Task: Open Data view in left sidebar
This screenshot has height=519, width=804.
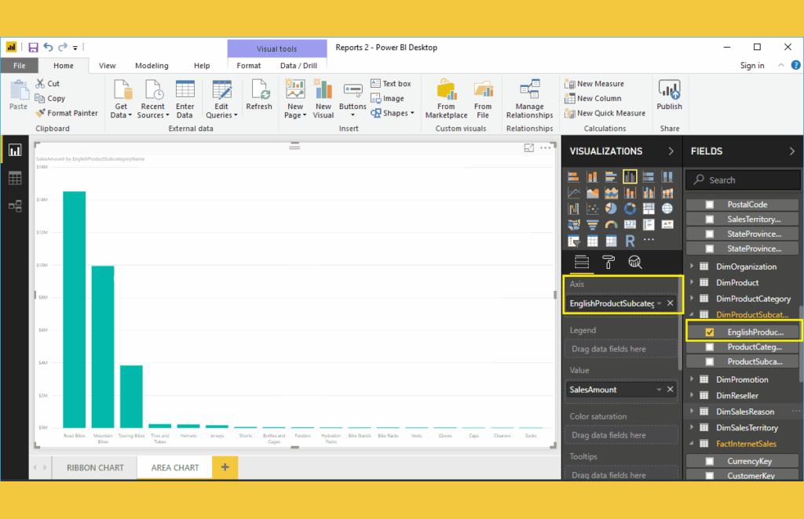Action: pyautogui.click(x=15, y=178)
